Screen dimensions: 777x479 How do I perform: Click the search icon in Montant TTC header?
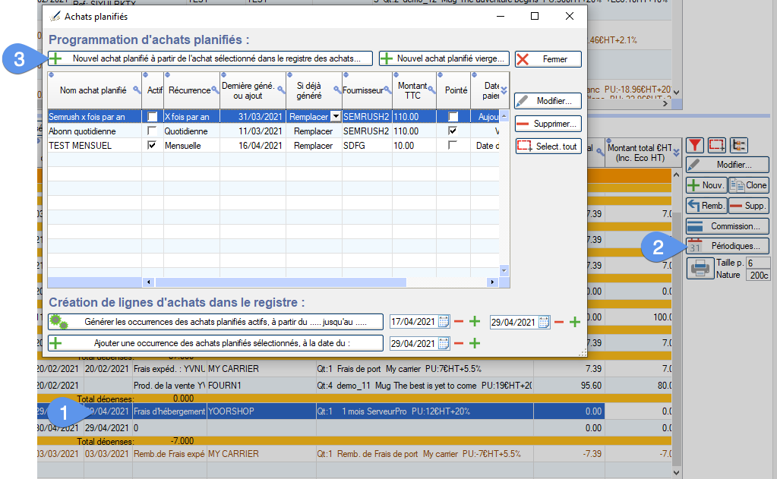(x=431, y=90)
